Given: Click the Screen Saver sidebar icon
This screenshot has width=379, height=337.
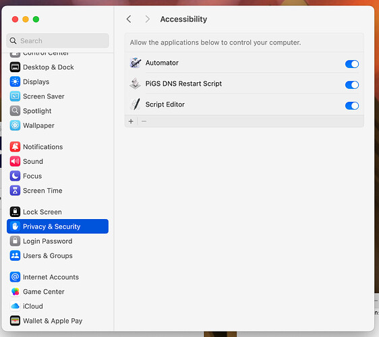Looking at the screenshot, I should 15,96.
